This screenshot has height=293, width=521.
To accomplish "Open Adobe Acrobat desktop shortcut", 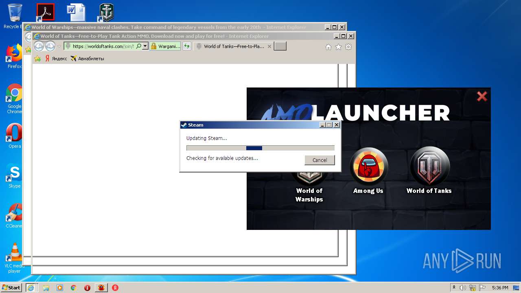I will [45, 12].
